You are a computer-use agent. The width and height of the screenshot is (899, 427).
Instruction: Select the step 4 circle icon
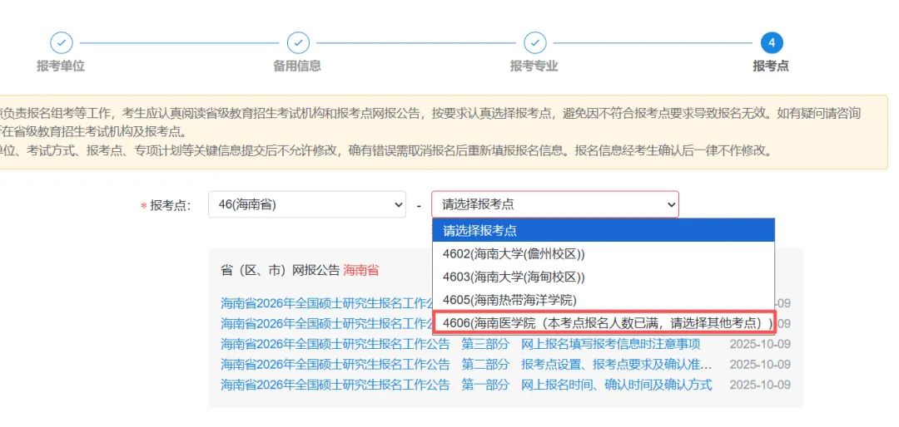771,42
